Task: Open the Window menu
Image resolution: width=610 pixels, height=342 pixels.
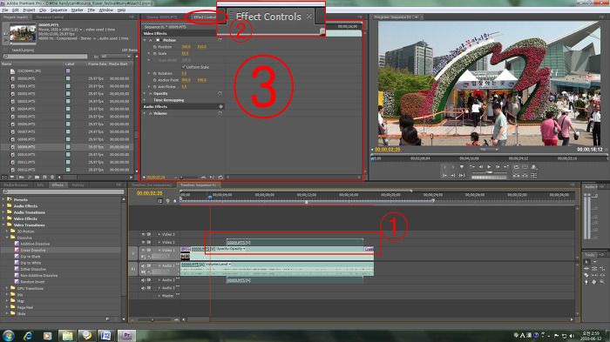Action: [106, 10]
